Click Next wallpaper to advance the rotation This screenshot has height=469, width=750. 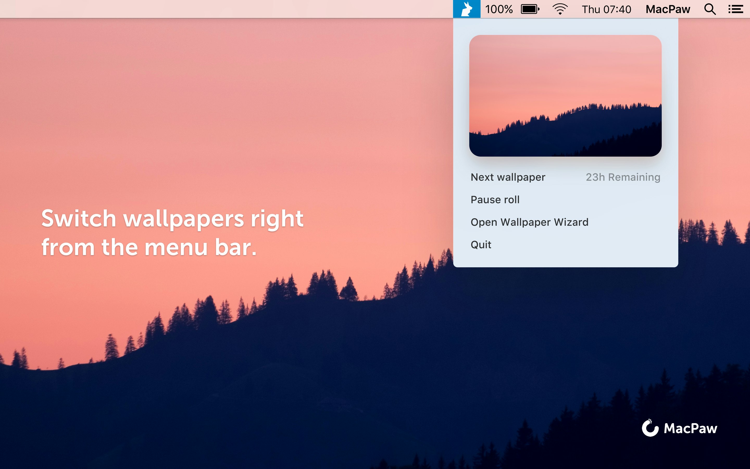pos(508,177)
